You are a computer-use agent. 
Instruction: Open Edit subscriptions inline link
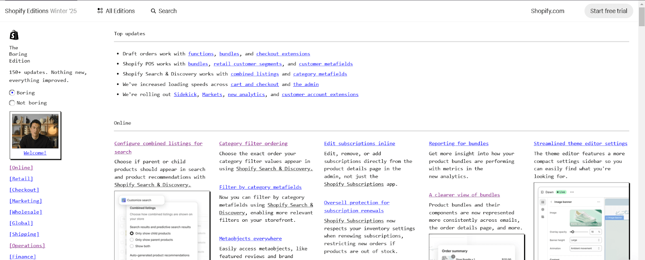click(x=360, y=144)
